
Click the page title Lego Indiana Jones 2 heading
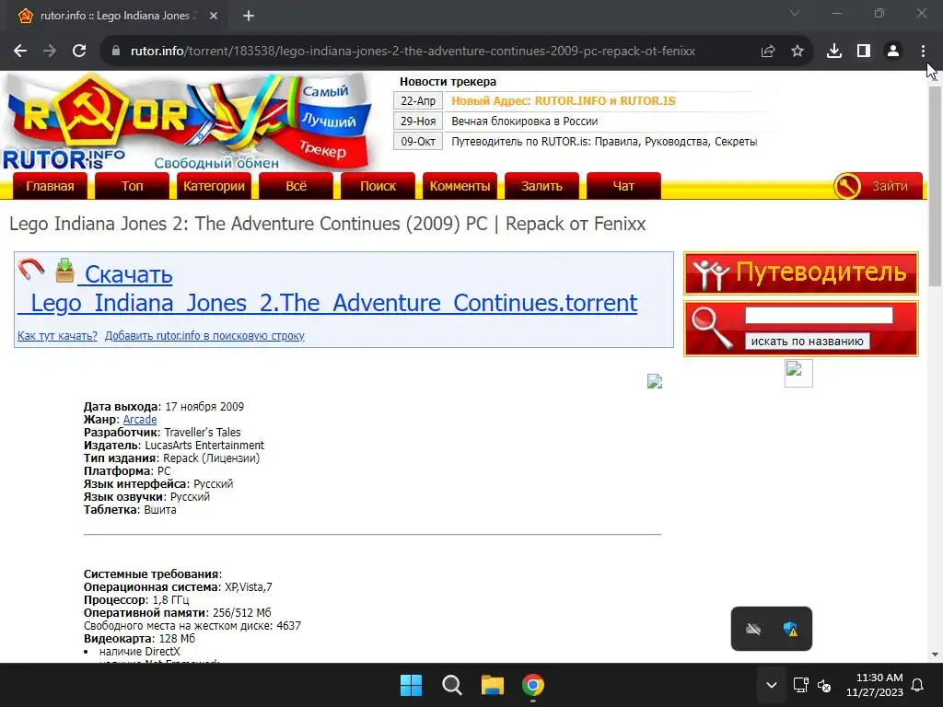(327, 224)
